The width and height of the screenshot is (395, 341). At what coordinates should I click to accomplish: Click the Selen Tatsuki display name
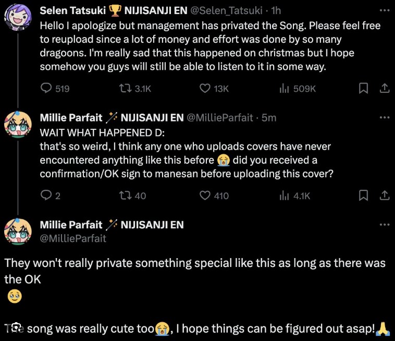click(x=73, y=10)
